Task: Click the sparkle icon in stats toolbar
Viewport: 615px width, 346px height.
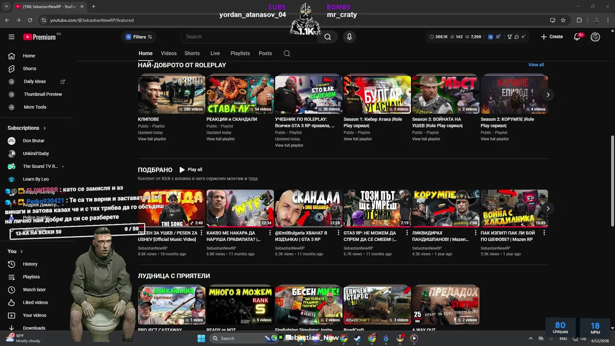Action: (x=523, y=37)
